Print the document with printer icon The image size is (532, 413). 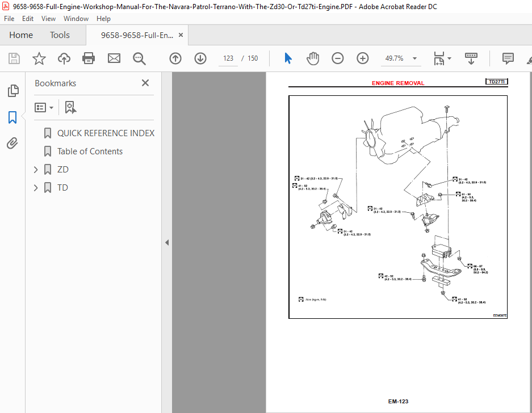tap(89, 58)
